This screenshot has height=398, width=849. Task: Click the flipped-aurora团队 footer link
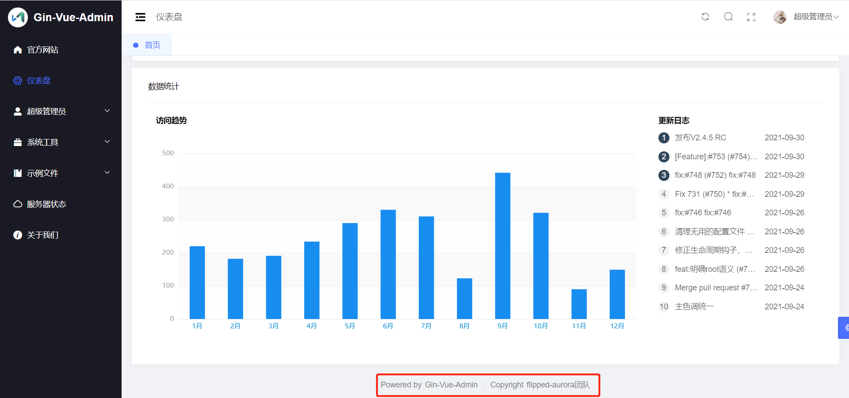click(x=558, y=385)
